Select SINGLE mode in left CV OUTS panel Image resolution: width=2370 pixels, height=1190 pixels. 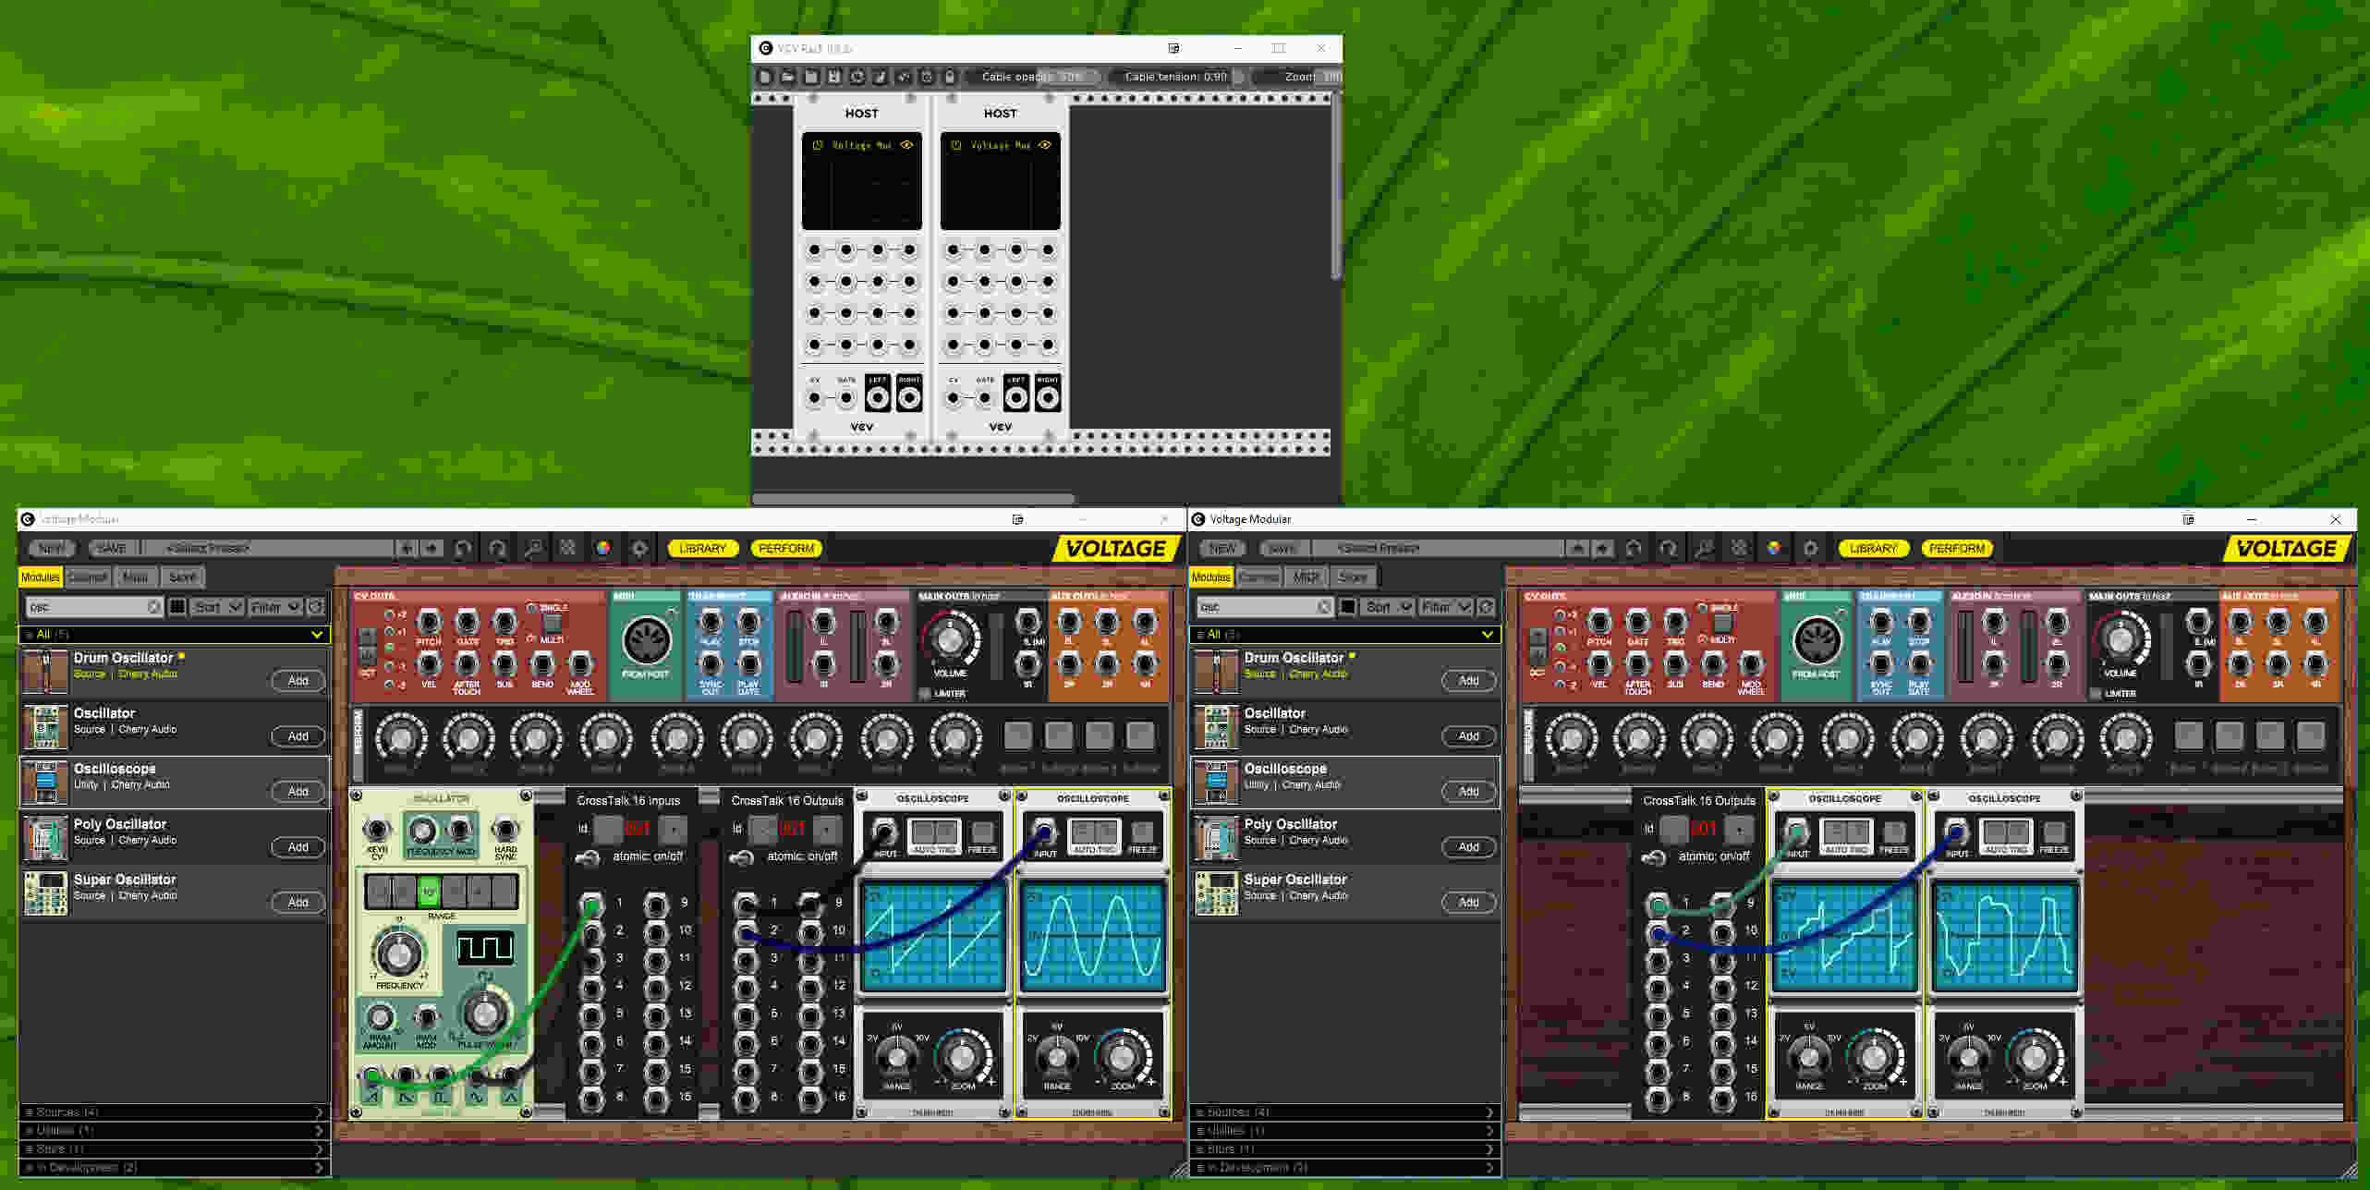pos(532,608)
